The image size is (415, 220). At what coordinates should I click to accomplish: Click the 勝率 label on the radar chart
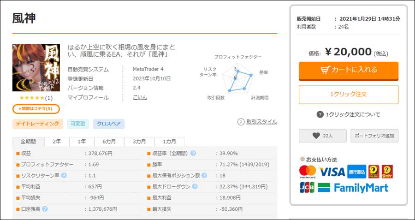click(x=264, y=72)
